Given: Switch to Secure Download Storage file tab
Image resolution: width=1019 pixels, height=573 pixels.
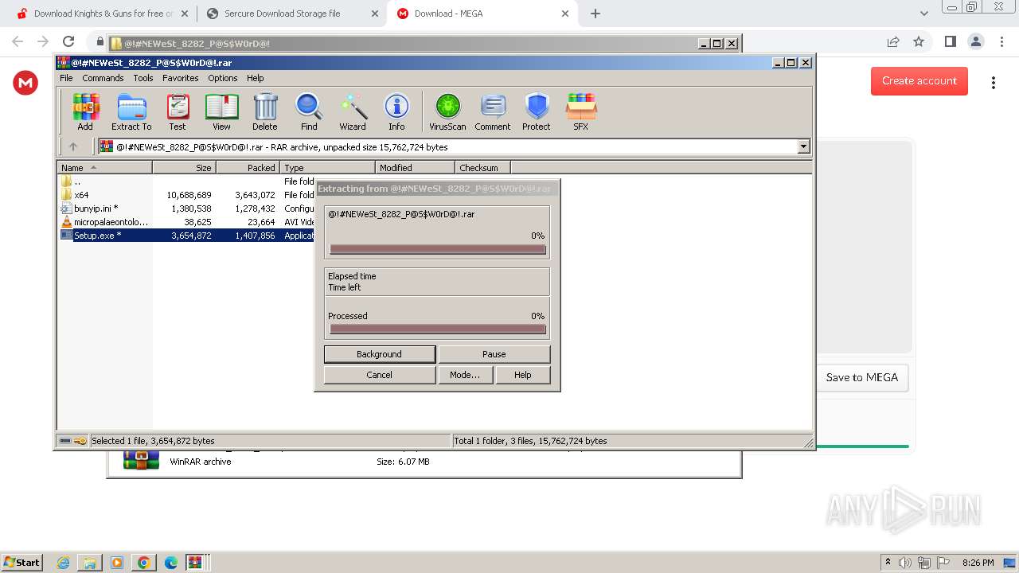Looking at the screenshot, I should pyautogui.click(x=291, y=14).
